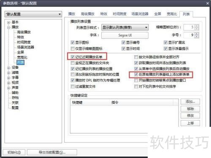This screenshot has width=211, height=158.
Task: Toggle the 显示时间 checkbox
Action: click(123, 48)
